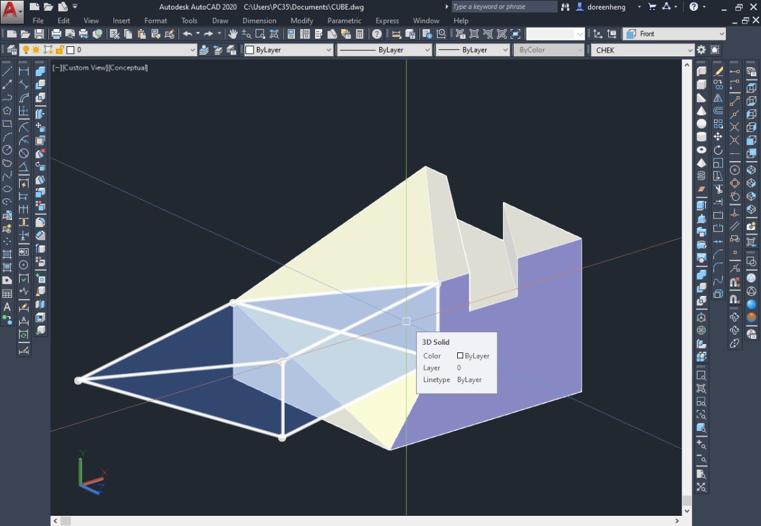Expand the ByLayer color dropdown

(289, 49)
